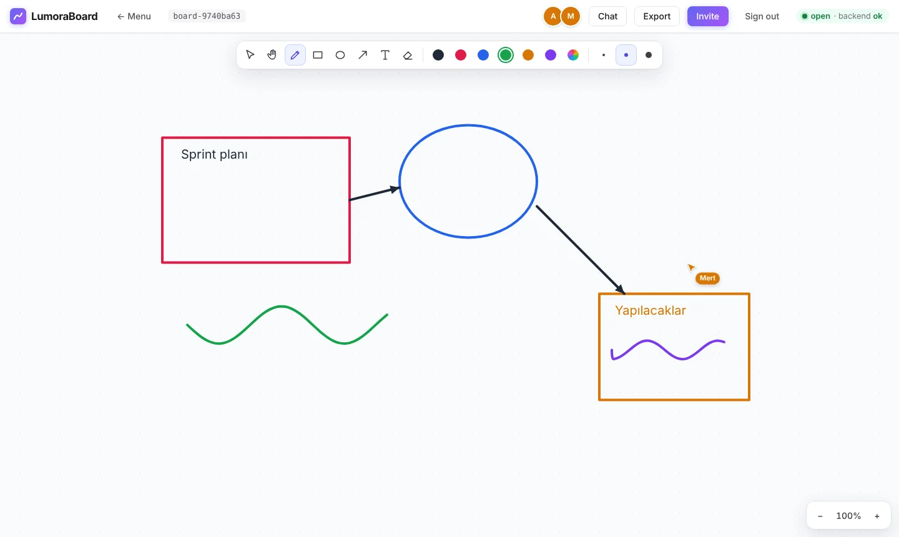The width and height of the screenshot is (899, 537).
Task: Activate the Eraser tool
Action: (408, 55)
